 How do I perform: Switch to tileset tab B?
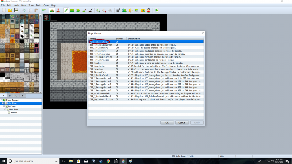coord(10,95)
